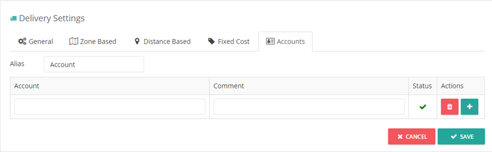Cancel the delivery settings changes
Screen dimensions: 492x152
[412, 137]
